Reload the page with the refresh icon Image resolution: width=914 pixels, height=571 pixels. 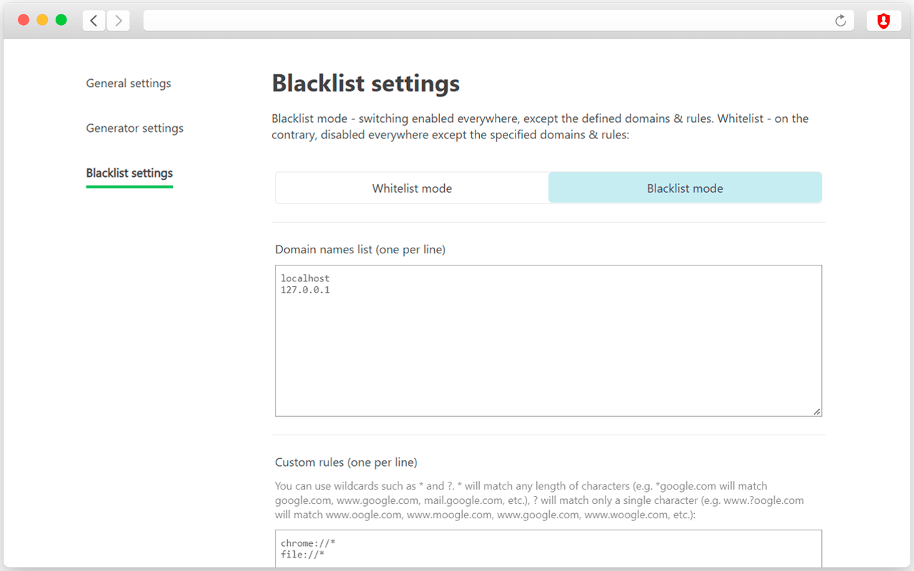coord(840,20)
